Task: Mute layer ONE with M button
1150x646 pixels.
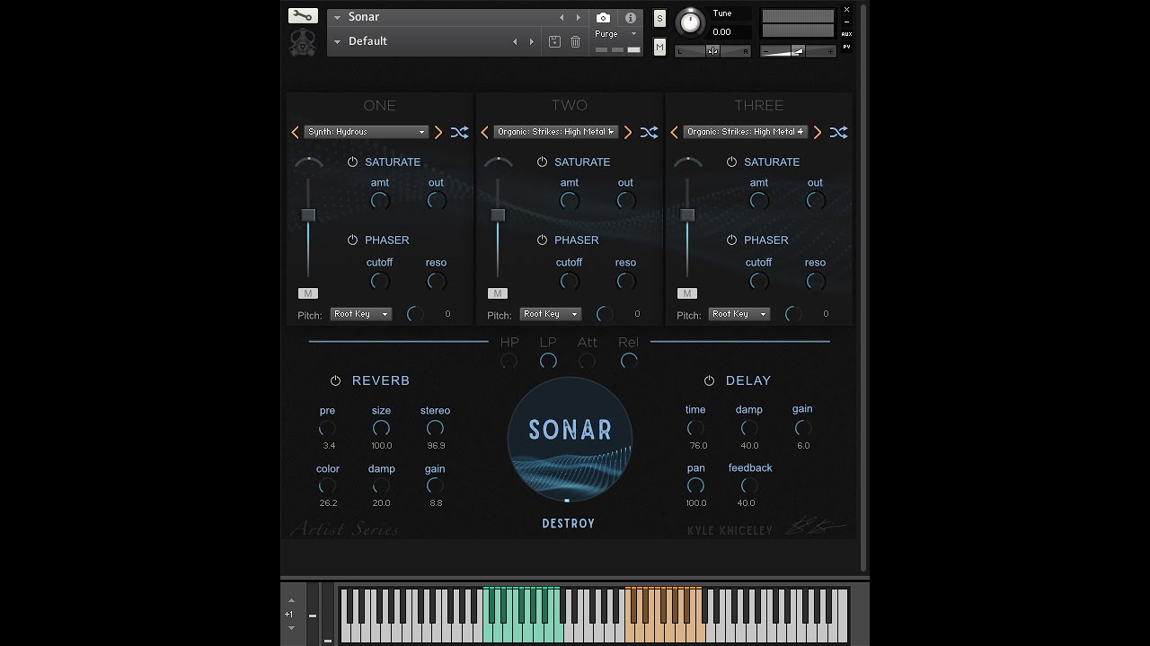Action: [307, 293]
